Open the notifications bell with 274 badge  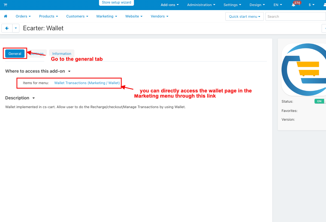(294, 5)
